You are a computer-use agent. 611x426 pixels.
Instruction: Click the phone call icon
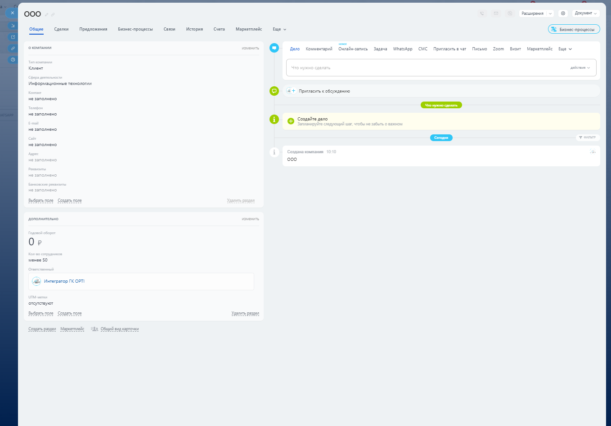[482, 13]
